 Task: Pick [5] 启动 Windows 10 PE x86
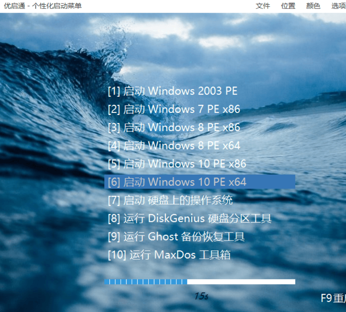click(177, 164)
